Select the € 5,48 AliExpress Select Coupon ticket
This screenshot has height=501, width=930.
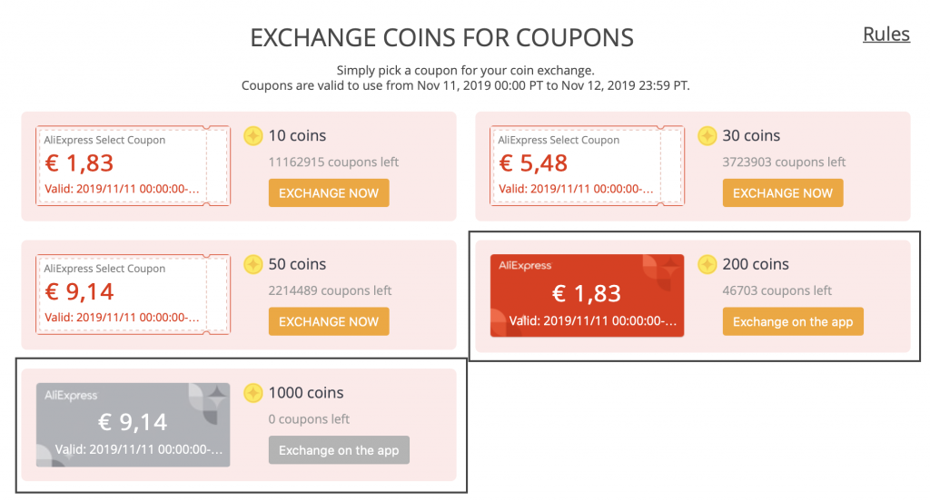coord(587,165)
